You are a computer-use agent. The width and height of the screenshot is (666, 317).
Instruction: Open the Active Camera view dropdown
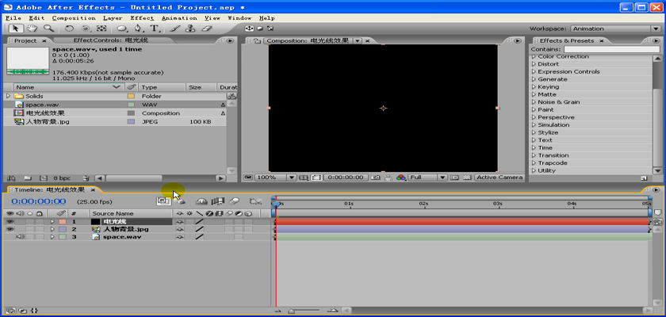[499, 178]
